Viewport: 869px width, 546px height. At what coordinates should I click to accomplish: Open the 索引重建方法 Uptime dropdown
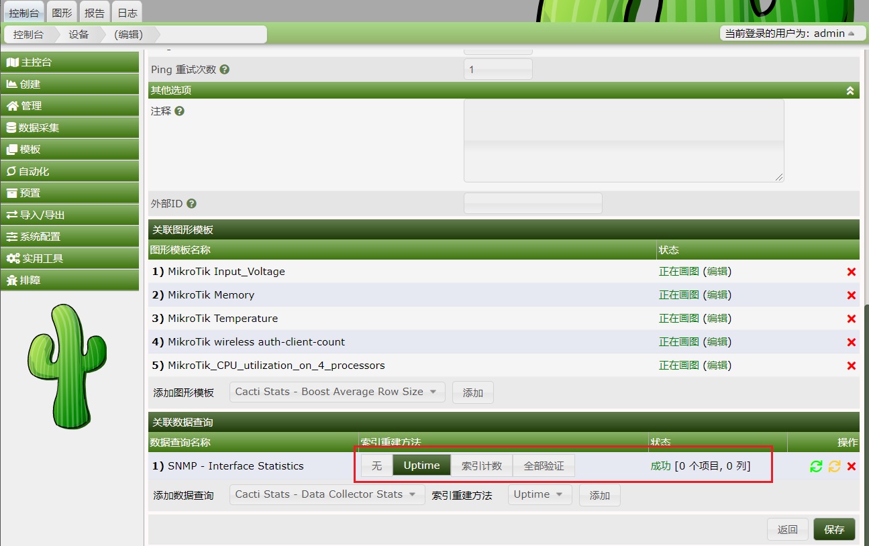[x=540, y=494]
